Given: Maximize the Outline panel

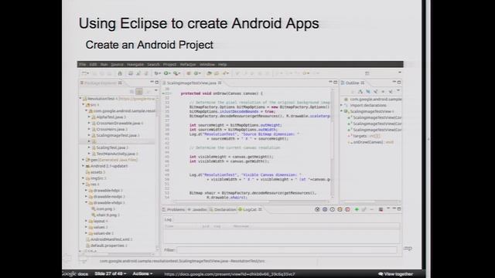Looking at the screenshot, I should point(399,83).
